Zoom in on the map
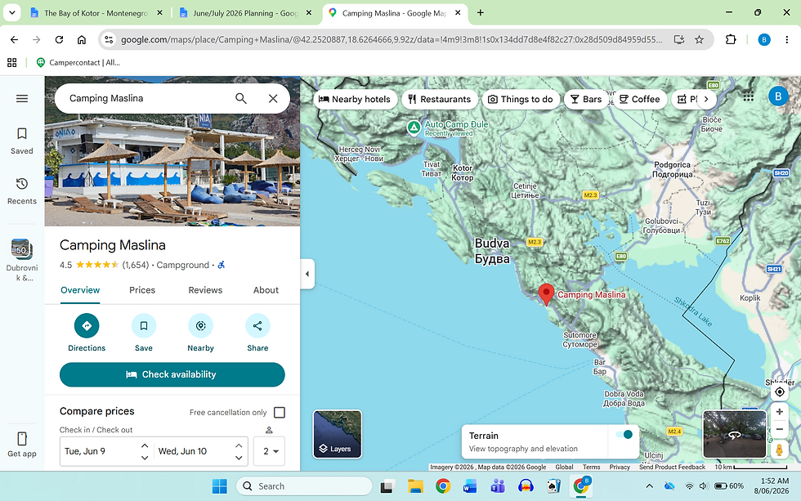This screenshot has width=801, height=501. pyautogui.click(x=779, y=412)
